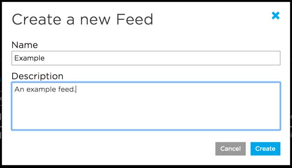The height and width of the screenshot is (168, 292).
Task: Place cursor in 'An example feed.' text
Action: tap(45, 89)
